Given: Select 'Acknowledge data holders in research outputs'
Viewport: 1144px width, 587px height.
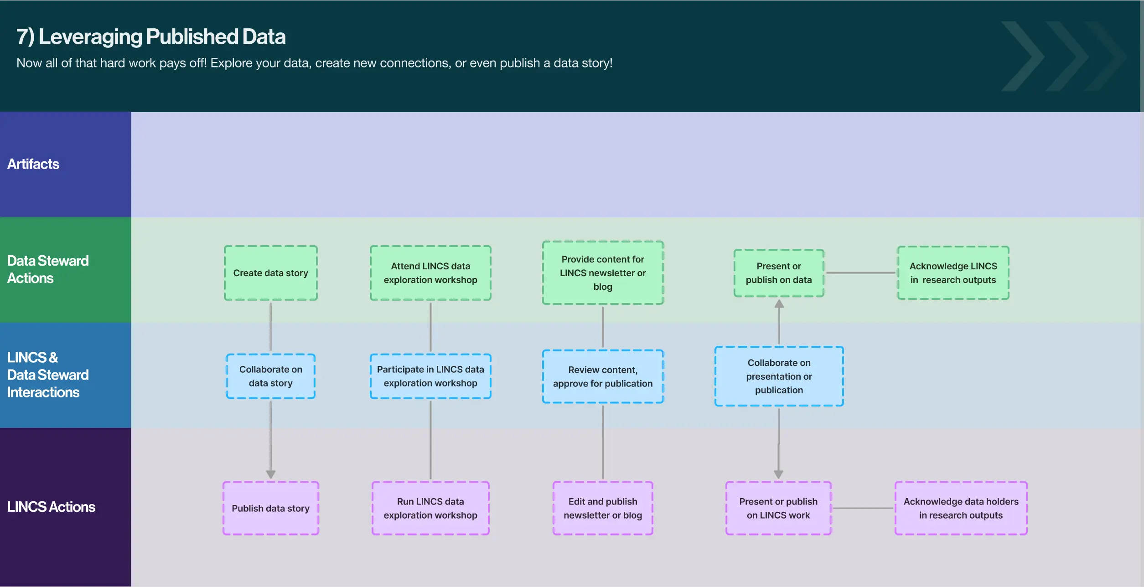Looking at the screenshot, I should click(x=960, y=508).
